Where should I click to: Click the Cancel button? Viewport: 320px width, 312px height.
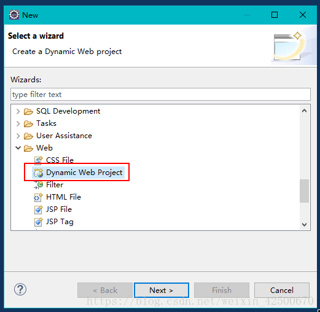282,290
